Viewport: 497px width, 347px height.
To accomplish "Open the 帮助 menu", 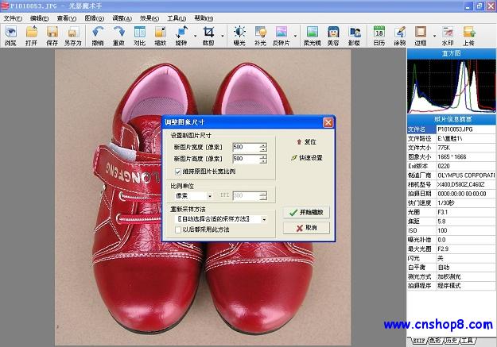I will (x=204, y=18).
